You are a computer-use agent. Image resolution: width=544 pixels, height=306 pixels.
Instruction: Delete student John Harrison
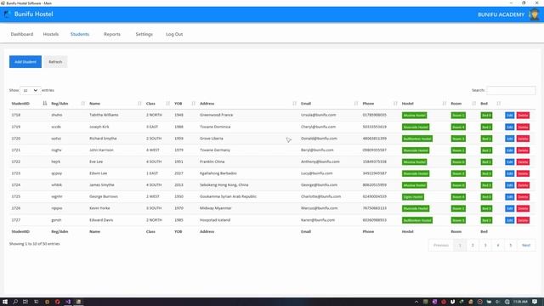523,150
